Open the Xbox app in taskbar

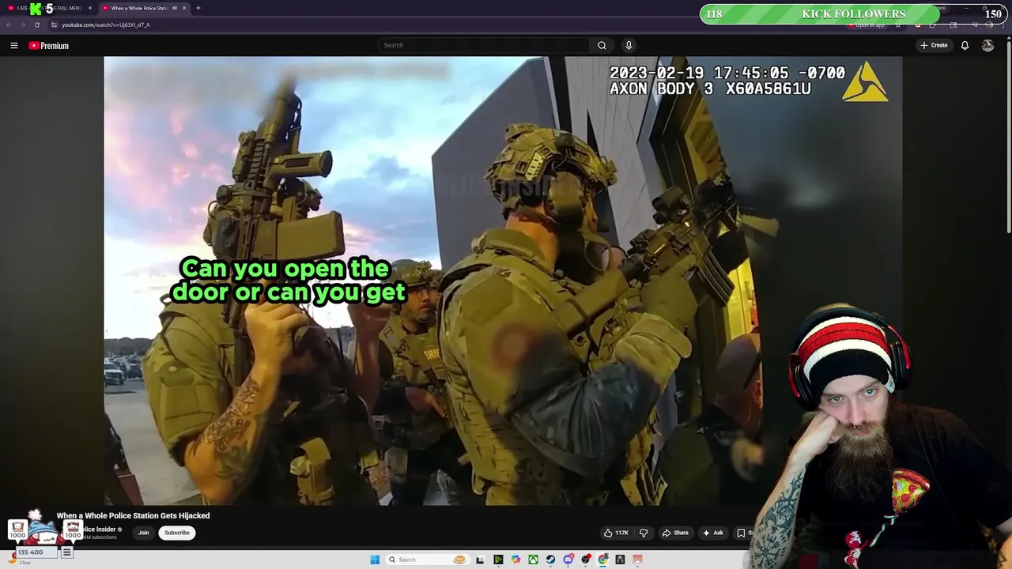pos(534,560)
